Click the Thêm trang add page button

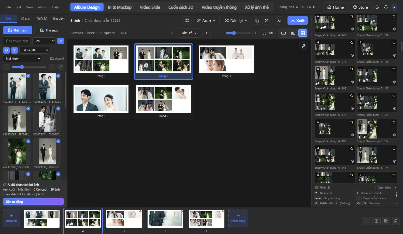point(238,218)
